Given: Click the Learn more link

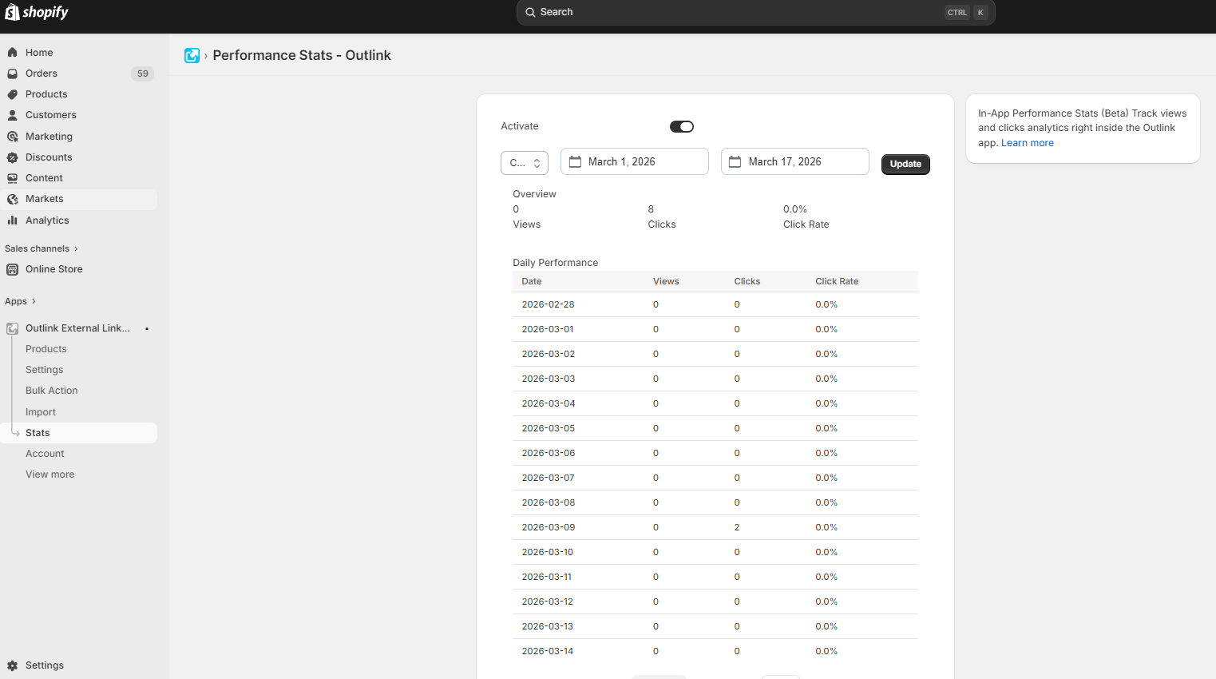Looking at the screenshot, I should 1028,143.
